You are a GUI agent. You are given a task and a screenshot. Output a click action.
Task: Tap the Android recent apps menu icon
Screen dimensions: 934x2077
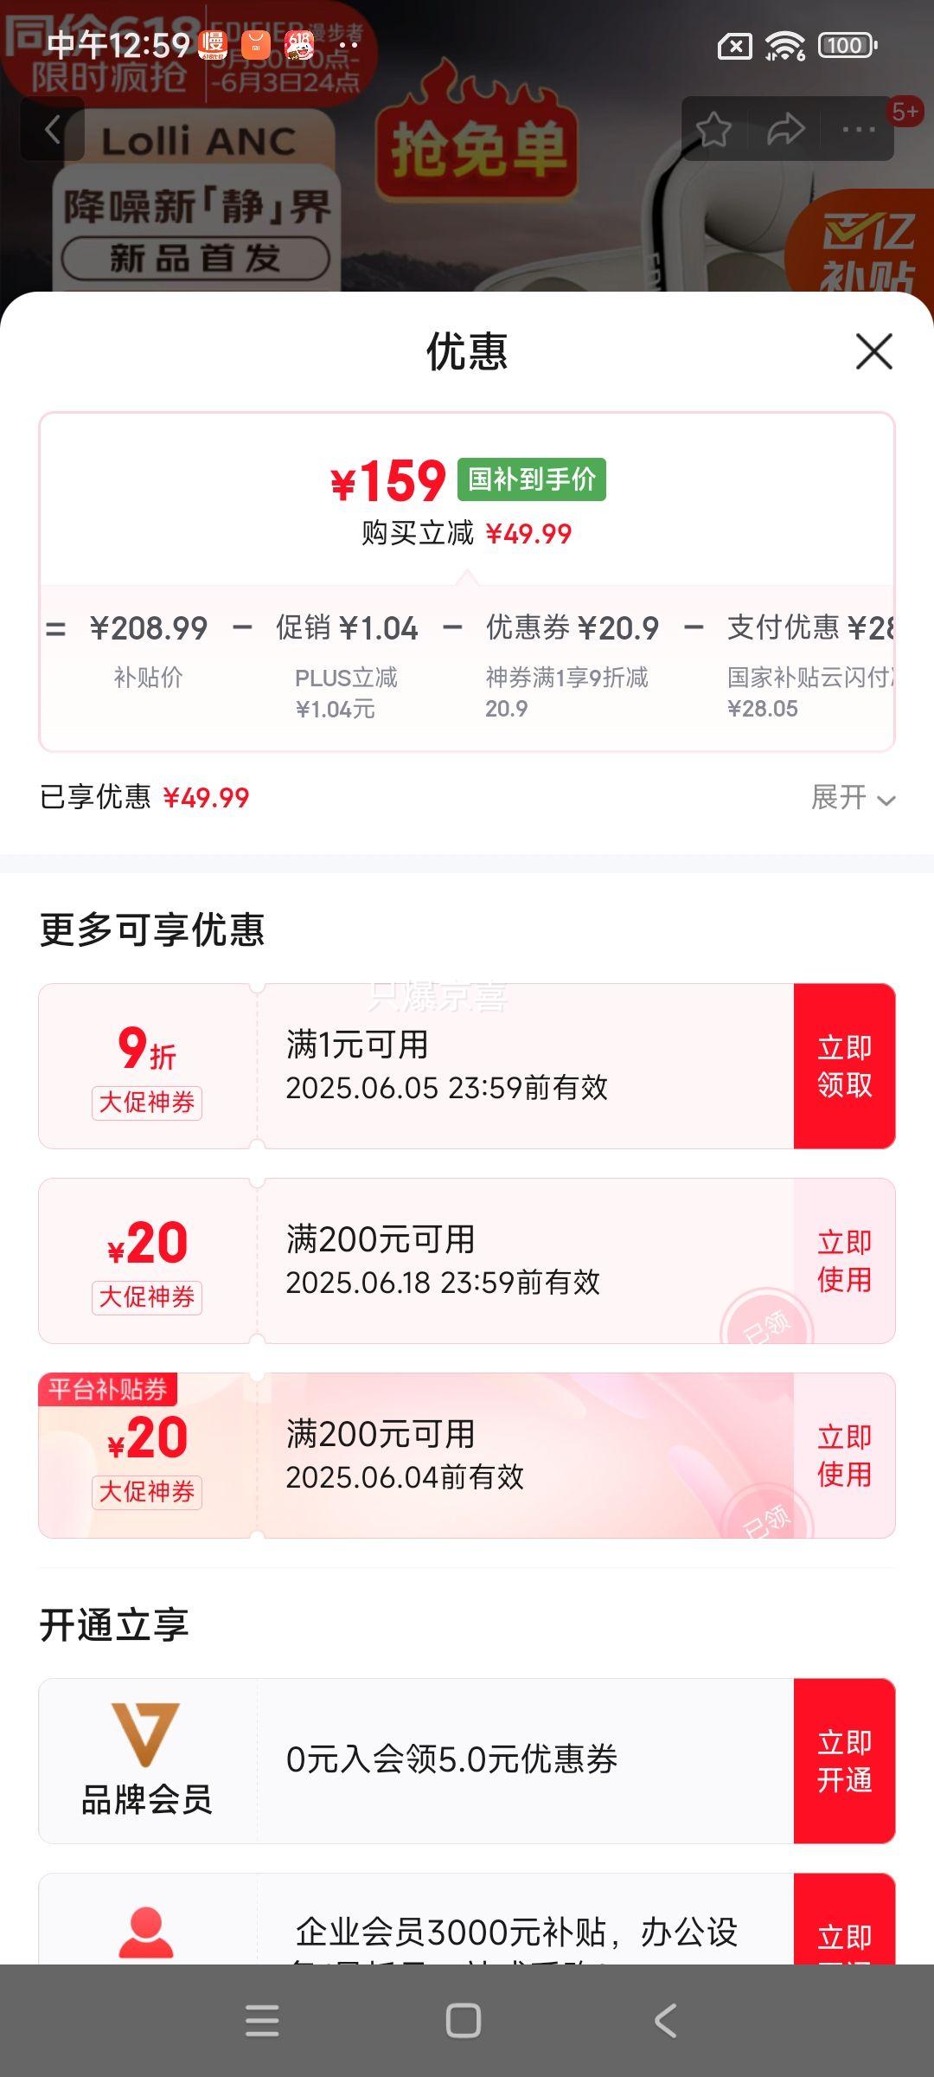pyautogui.click(x=262, y=2021)
